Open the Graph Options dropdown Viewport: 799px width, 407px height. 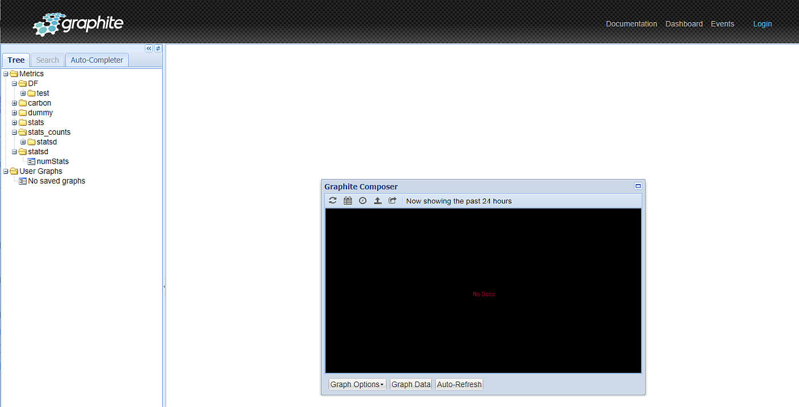pyautogui.click(x=357, y=384)
